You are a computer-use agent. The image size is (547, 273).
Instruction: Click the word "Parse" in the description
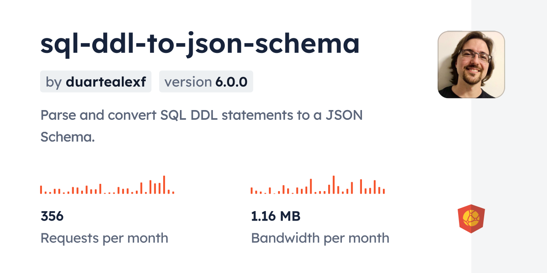pos(57,115)
